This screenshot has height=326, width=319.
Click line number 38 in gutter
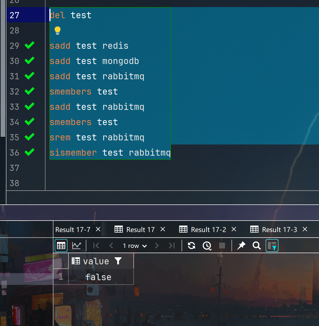pos(14,183)
